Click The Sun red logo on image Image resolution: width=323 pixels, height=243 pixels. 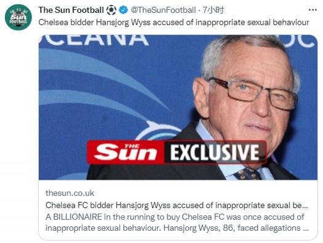pyautogui.click(x=126, y=152)
